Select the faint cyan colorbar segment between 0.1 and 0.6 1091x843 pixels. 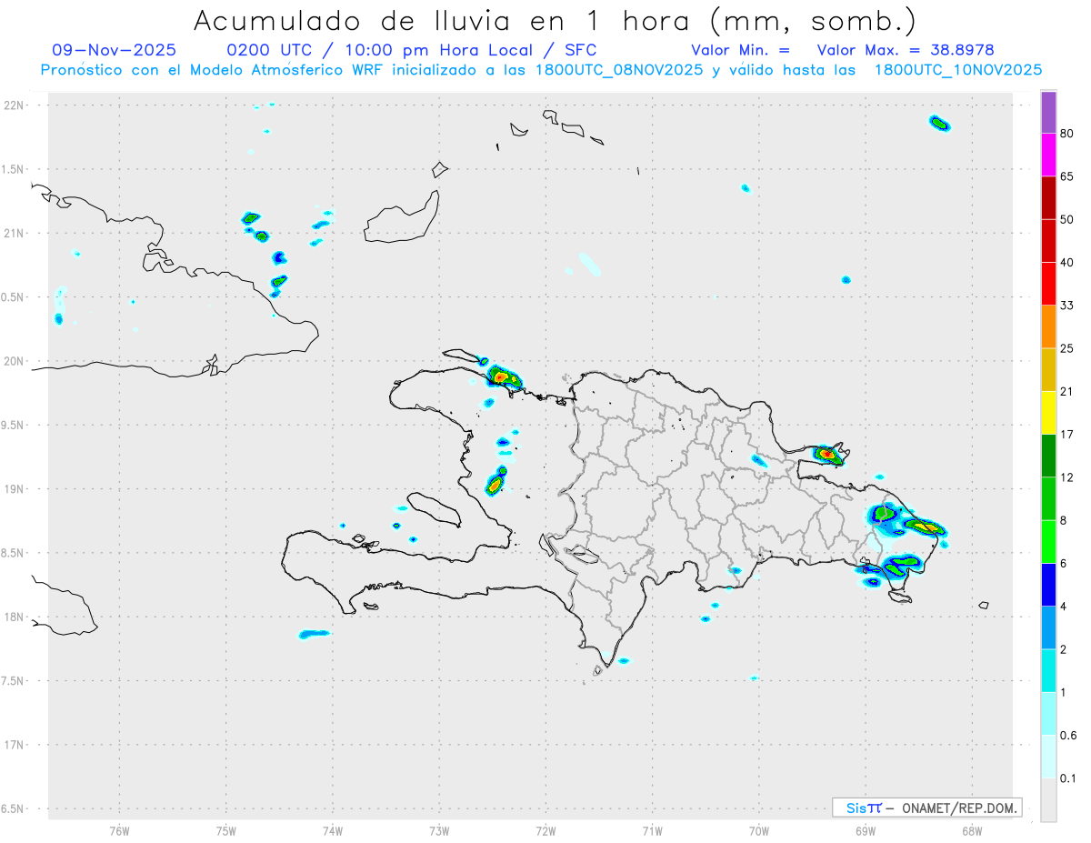(1048, 755)
